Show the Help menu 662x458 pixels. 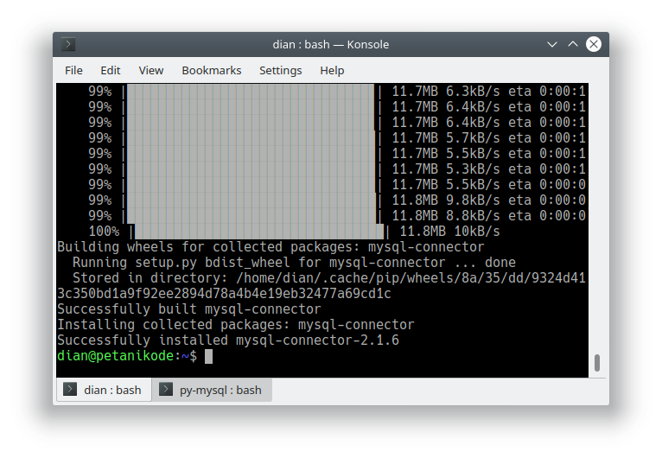click(x=332, y=70)
